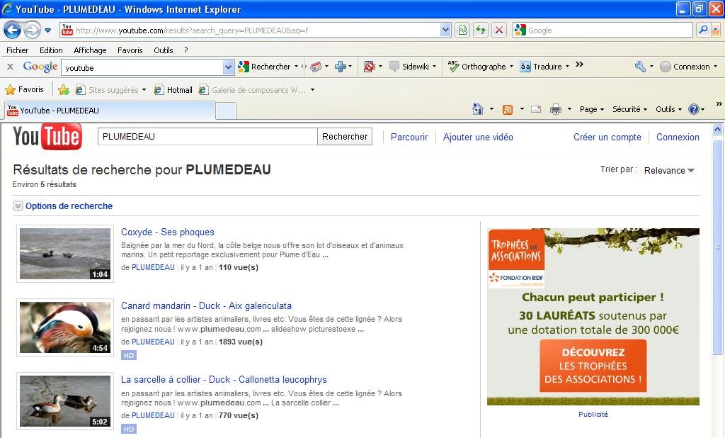Click the YouTube Rechercher button
This screenshot has height=438, width=725.
pyautogui.click(x=345, y=137)
